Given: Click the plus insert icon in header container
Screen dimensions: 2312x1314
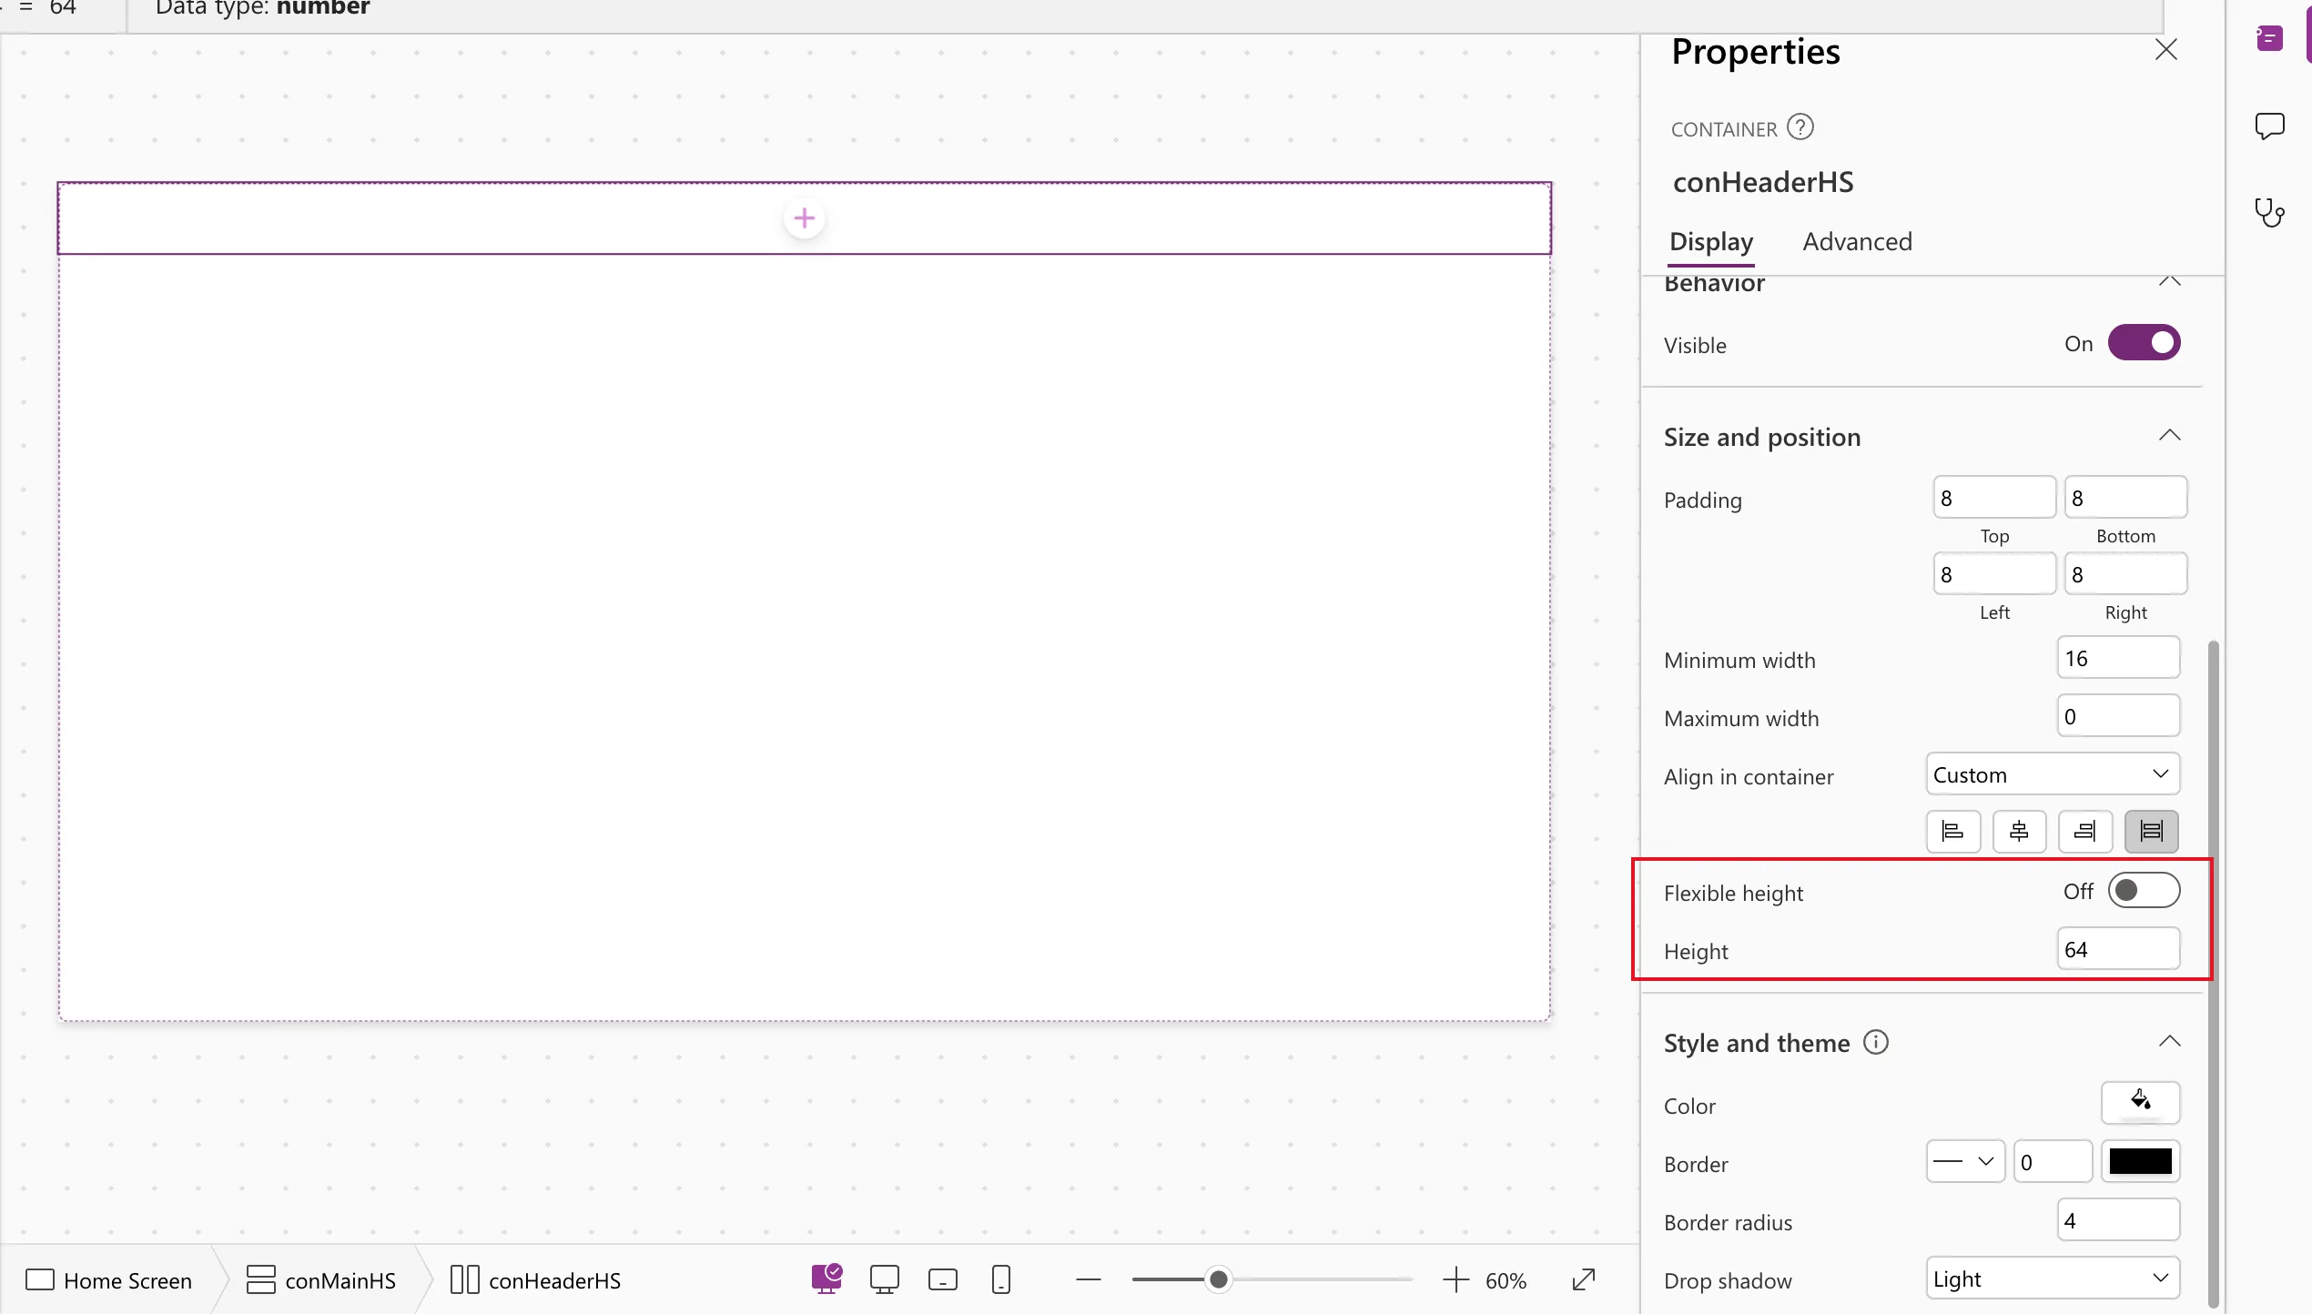Looking at the screenshot, I should [x=804, y=218].
